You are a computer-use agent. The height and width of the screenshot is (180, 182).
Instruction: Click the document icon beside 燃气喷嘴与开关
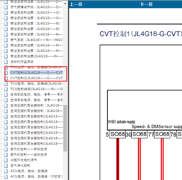pyautogui.click(x=6, y=7)
